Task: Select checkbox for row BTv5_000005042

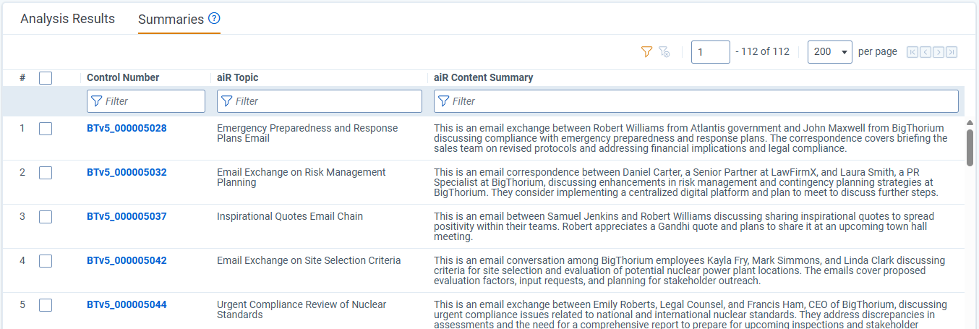Action: [x=46, y=261]
